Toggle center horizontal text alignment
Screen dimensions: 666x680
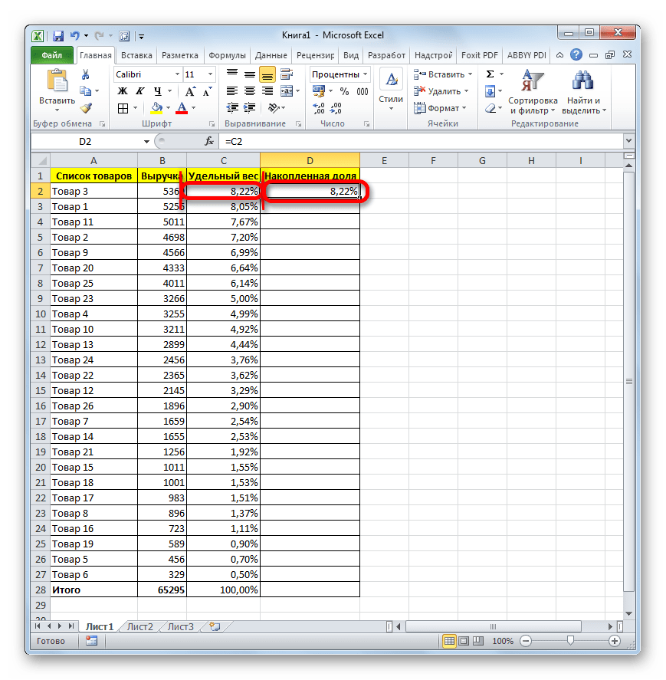point(250,91)
